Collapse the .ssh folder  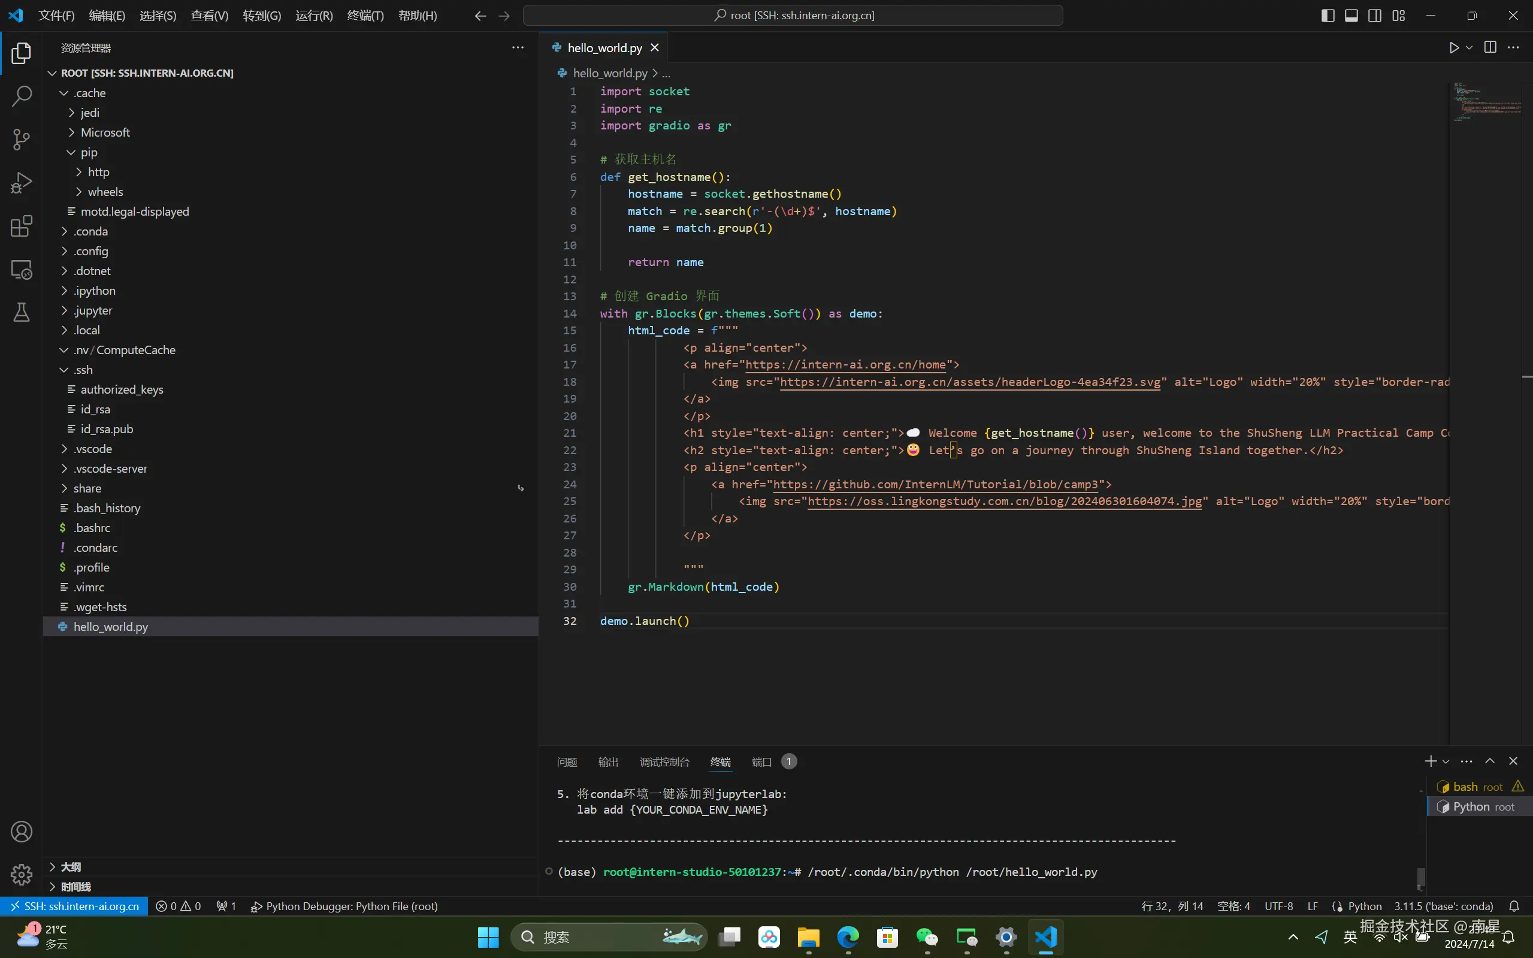pyautogui.click(x=83, y=370)
